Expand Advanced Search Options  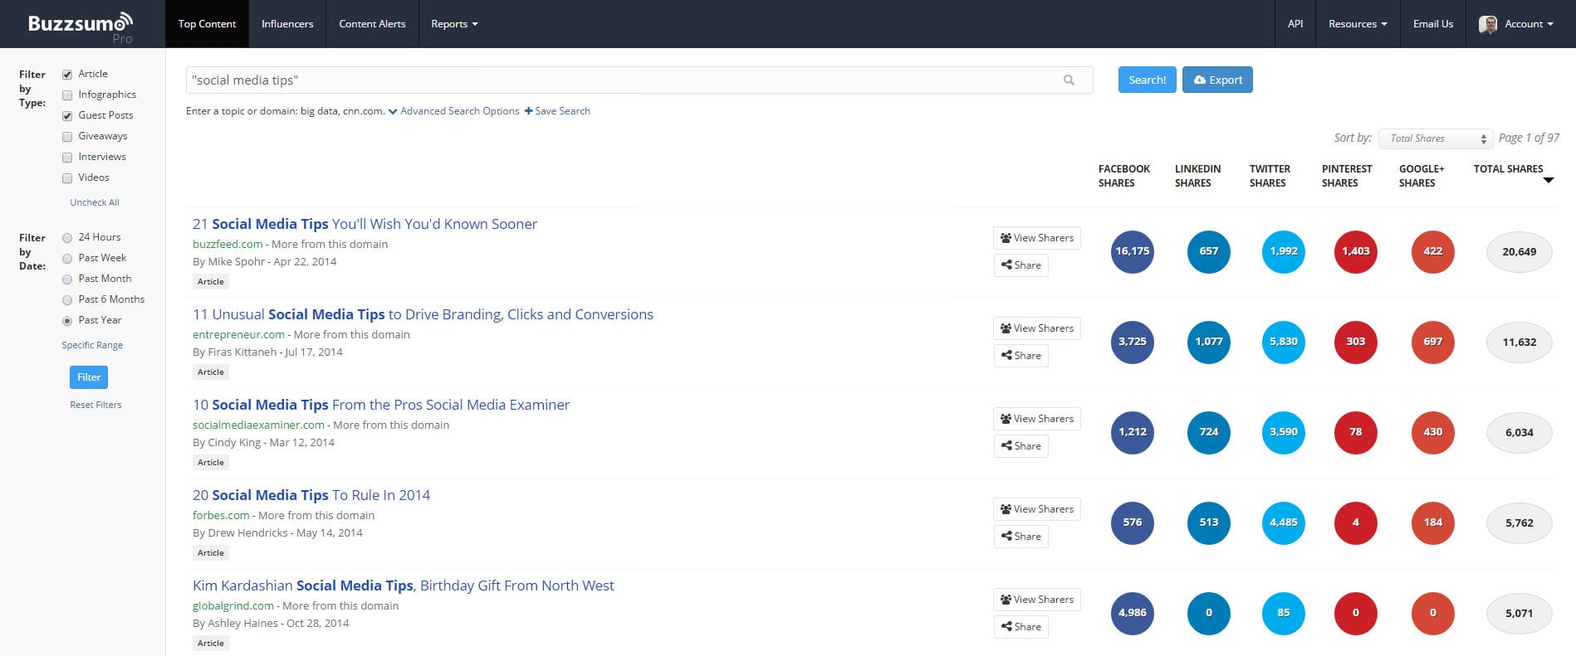[x=453, y=111]
